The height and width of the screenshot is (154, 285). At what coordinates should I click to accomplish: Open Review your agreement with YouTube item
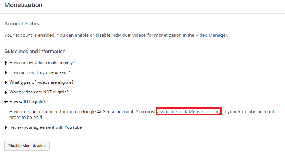coord(45,127)
